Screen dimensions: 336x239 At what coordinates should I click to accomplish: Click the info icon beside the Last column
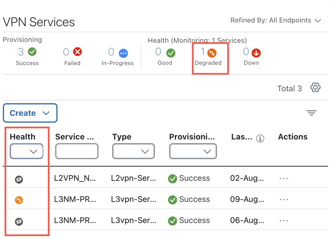pyautogui.click(x=261, y=138)
